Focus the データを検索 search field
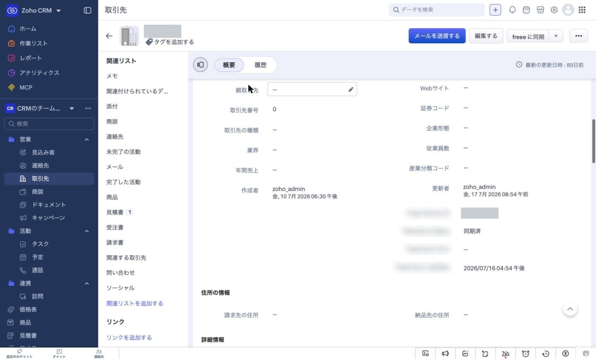 (x=436, y=10)
